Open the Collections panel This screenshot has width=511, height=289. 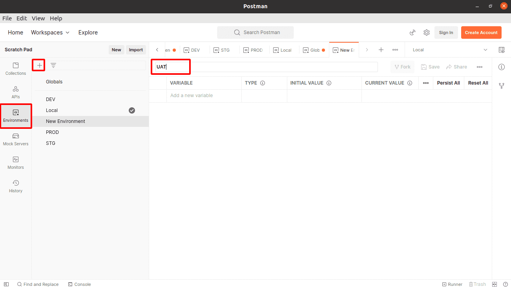15,69
